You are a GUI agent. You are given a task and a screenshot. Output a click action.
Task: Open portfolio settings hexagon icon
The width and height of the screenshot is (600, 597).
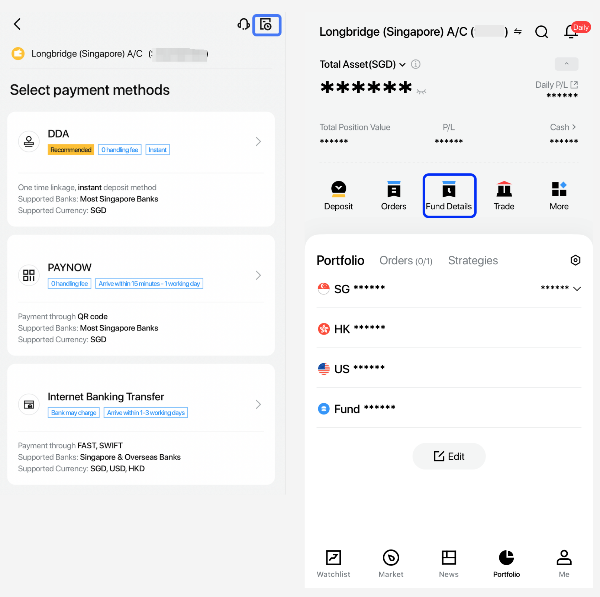(x=575, y=260)
